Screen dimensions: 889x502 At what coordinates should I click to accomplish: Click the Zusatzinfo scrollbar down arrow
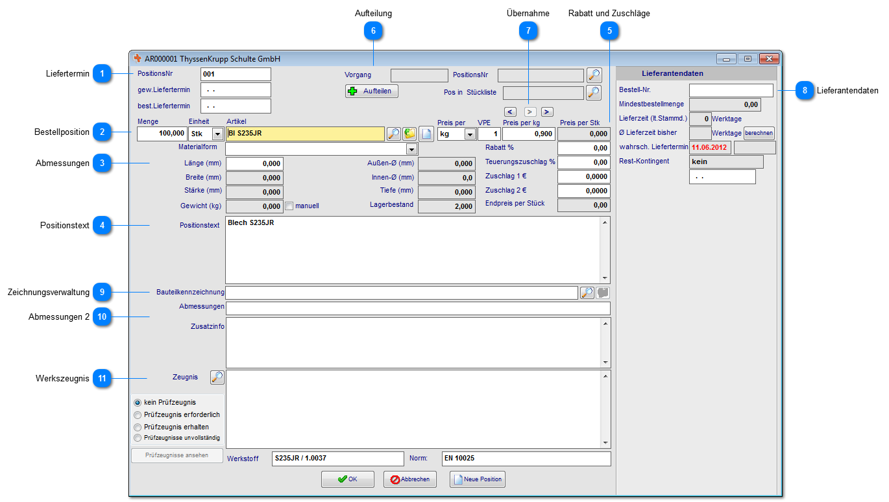coord(605,363)
